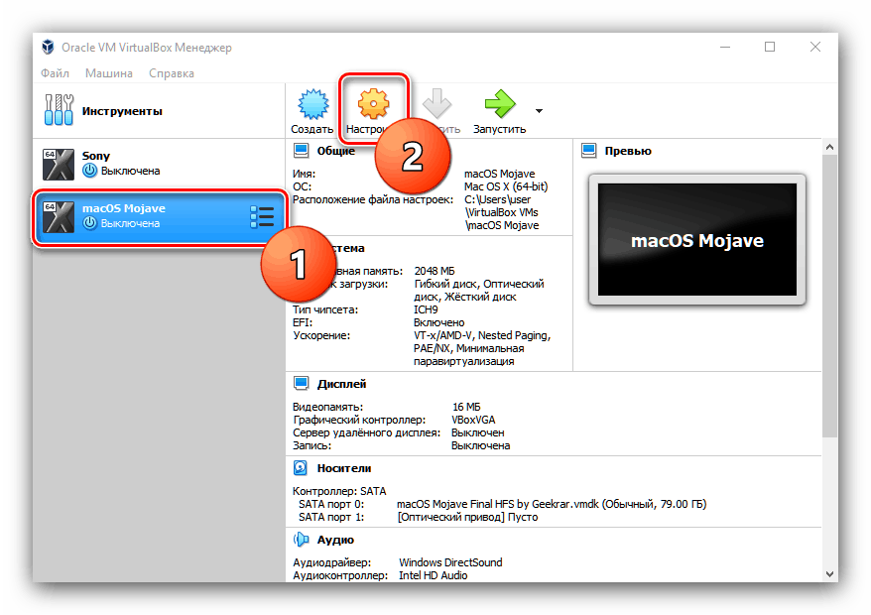
Task: Click the Общие section header
Action: pos(335,151)
